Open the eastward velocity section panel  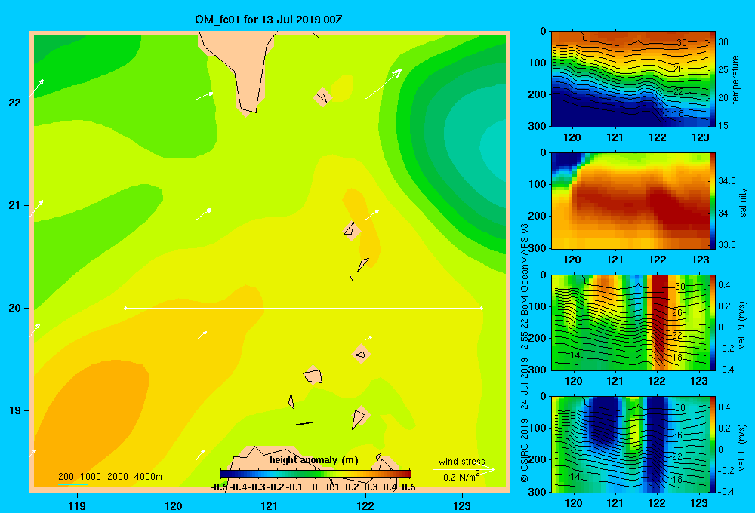point(630,444)
